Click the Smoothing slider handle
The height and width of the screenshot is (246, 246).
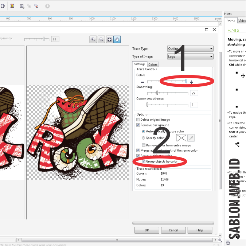pyautogui.click(x=157, y=93)
